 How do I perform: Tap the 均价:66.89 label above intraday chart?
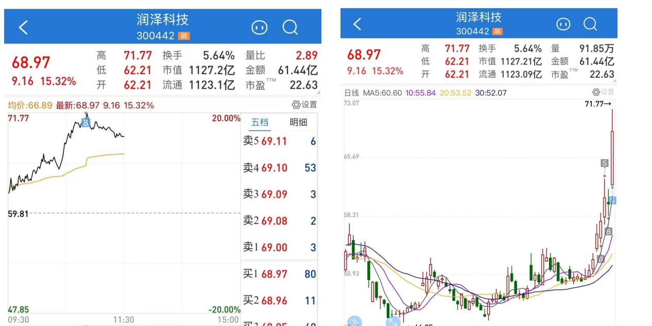[x=30, y=106]
